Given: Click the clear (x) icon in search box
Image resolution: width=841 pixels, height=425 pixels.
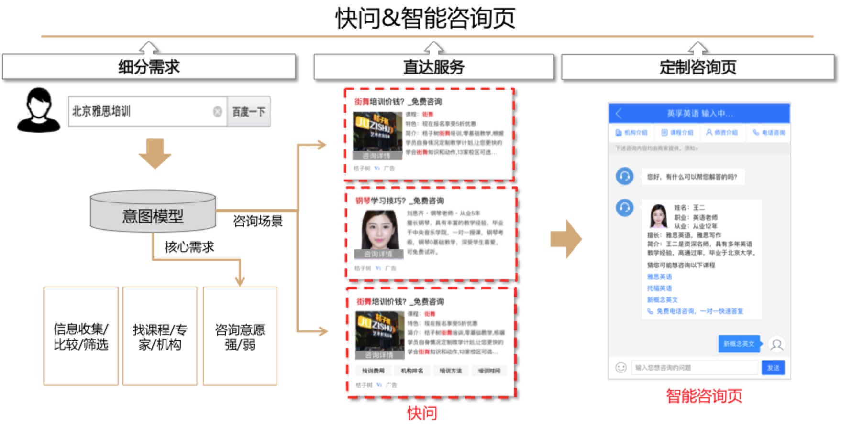Looking at the screenshot, I should 217,111.
